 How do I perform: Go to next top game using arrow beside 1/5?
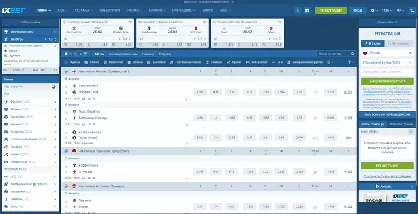tap(56, 39)
